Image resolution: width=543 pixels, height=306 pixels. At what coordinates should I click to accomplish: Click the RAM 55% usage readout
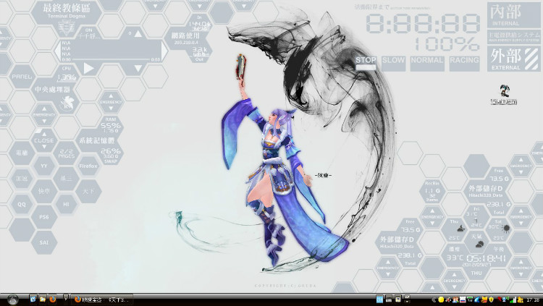(111, 126)
